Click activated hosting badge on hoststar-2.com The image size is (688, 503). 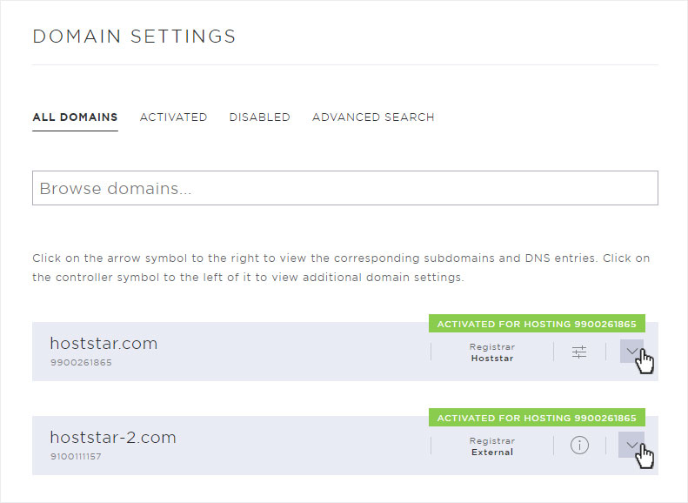pos(537,418)
